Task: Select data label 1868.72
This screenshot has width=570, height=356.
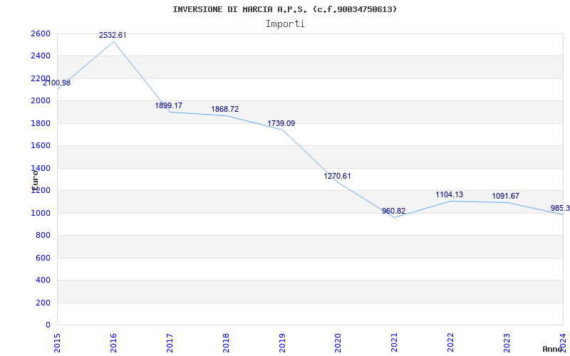Action: 225,110
